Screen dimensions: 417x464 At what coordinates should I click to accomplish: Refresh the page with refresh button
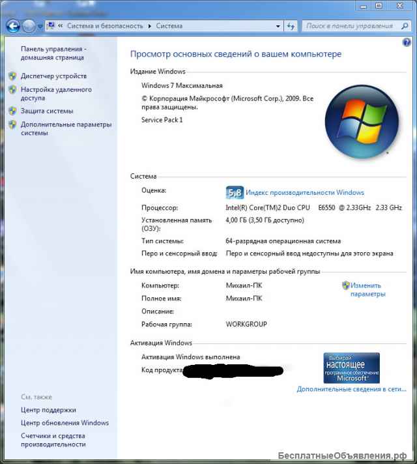[291, 26]
